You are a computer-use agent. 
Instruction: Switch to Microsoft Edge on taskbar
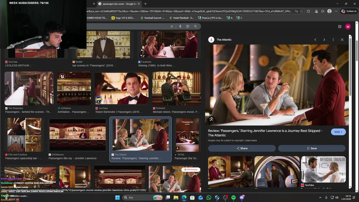[x=184, y=198]
